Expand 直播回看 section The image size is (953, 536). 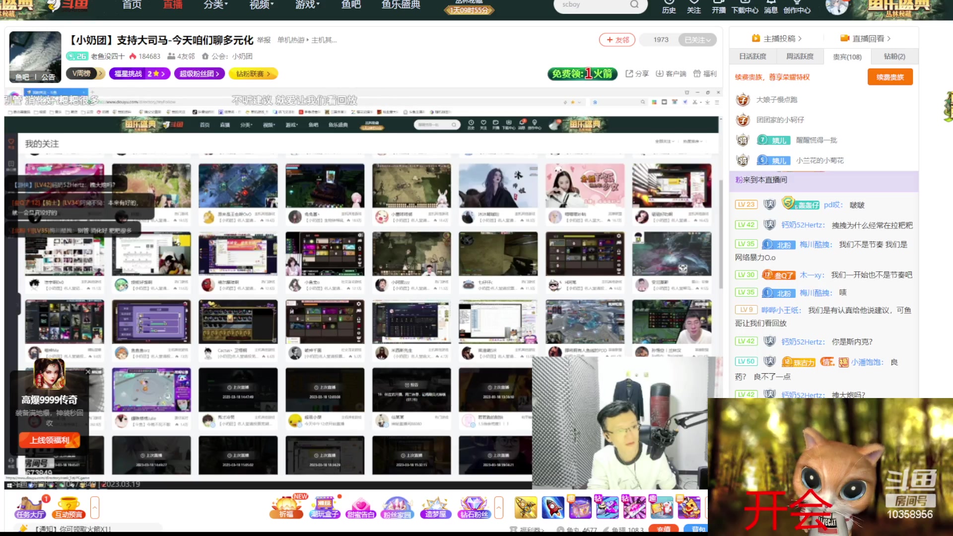866,38
